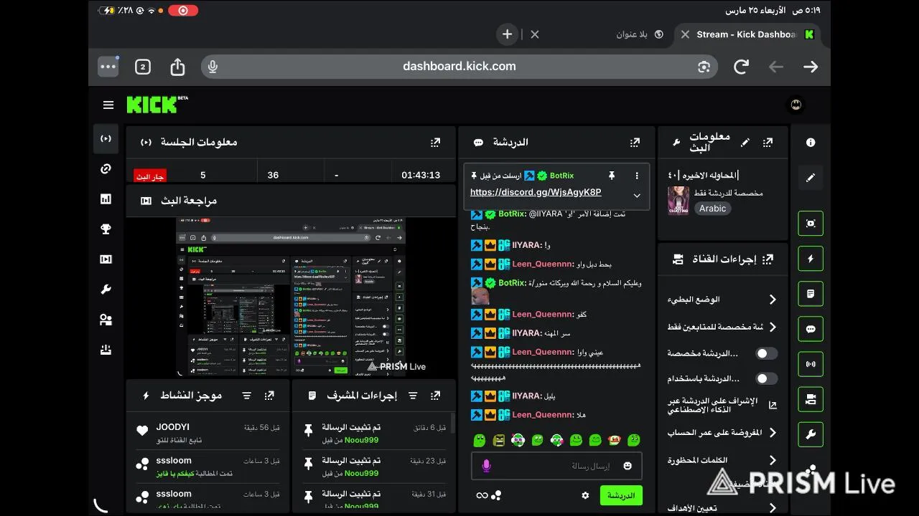Screen dimensions: 919x516
Task: Click the pencil edit icon in the right rail
Action: [811, 177]
